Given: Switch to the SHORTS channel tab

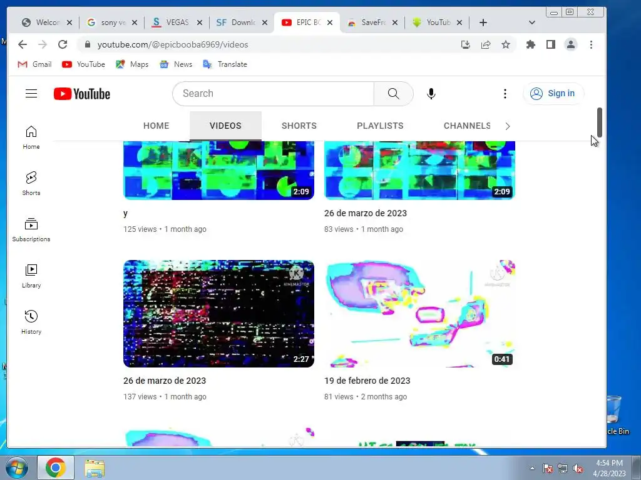Looking at the screenshot, I should [299, 126].
